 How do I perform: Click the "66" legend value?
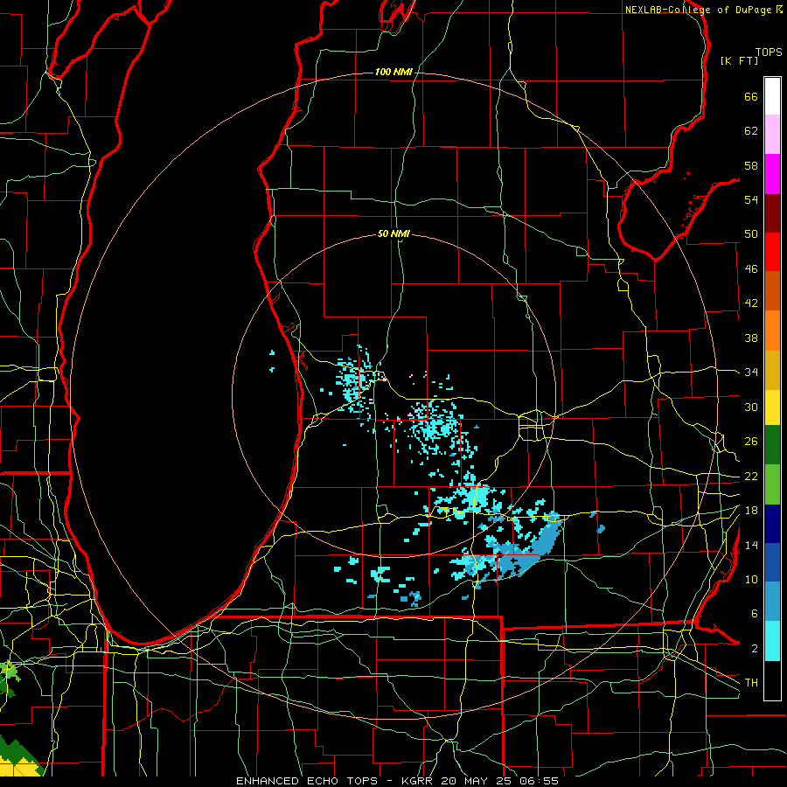coord(751,97)
